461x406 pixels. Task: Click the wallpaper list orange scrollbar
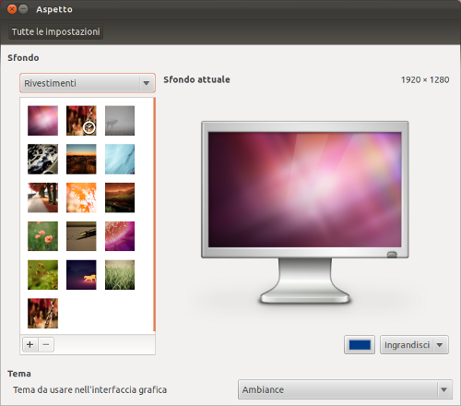click(x=154, y=215)
